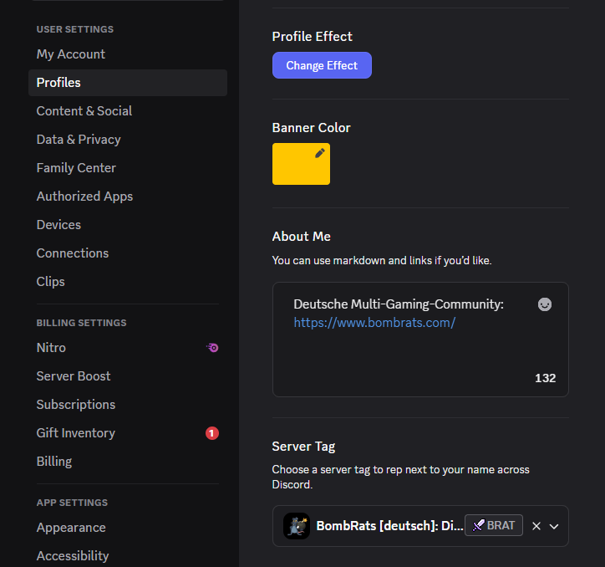Image resolution: width=605 pixels, height=567 pixels.
Task: Click the Change Effect button
Action: click(322, 65)
